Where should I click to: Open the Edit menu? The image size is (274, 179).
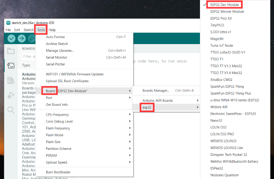point(17,30)
